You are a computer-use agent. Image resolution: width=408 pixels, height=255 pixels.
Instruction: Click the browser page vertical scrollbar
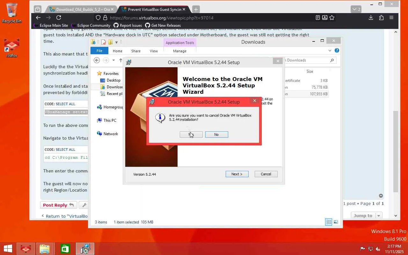click(x=396, y=151)
